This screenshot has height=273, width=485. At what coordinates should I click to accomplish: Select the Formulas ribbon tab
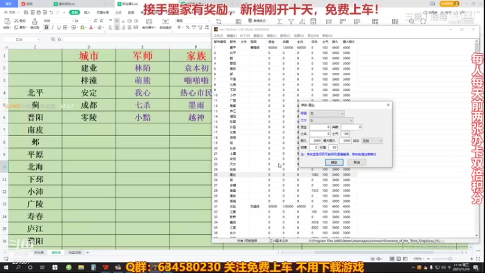(x=118, y=12)
